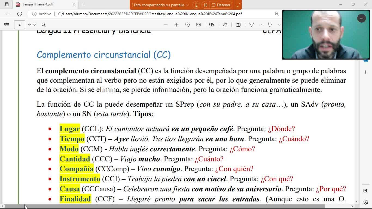Viewport: 372px width, 209px height.
Task: Click the bold word Tipos
Action: click(x=142, y=114)
